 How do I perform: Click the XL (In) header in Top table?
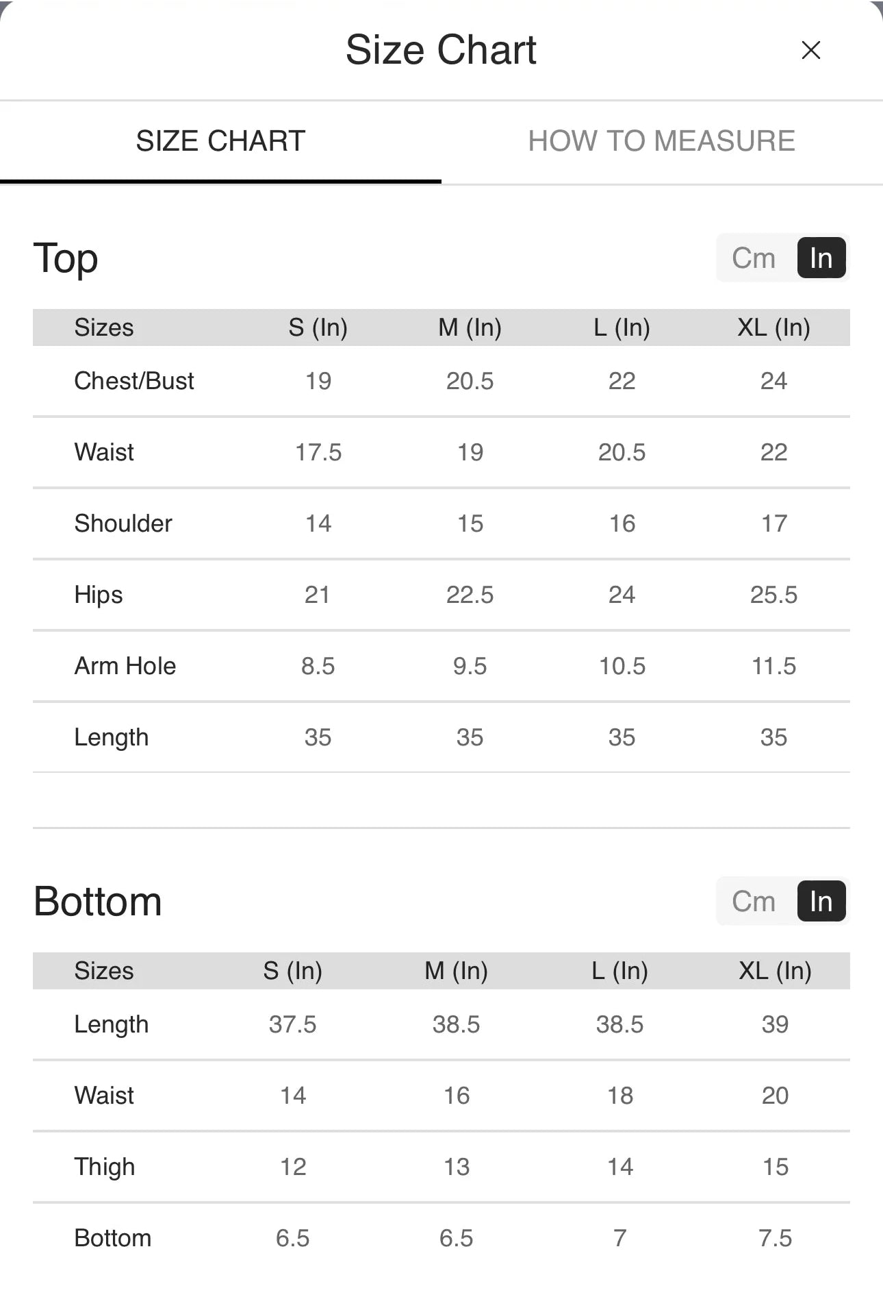(x=773, y=327)
